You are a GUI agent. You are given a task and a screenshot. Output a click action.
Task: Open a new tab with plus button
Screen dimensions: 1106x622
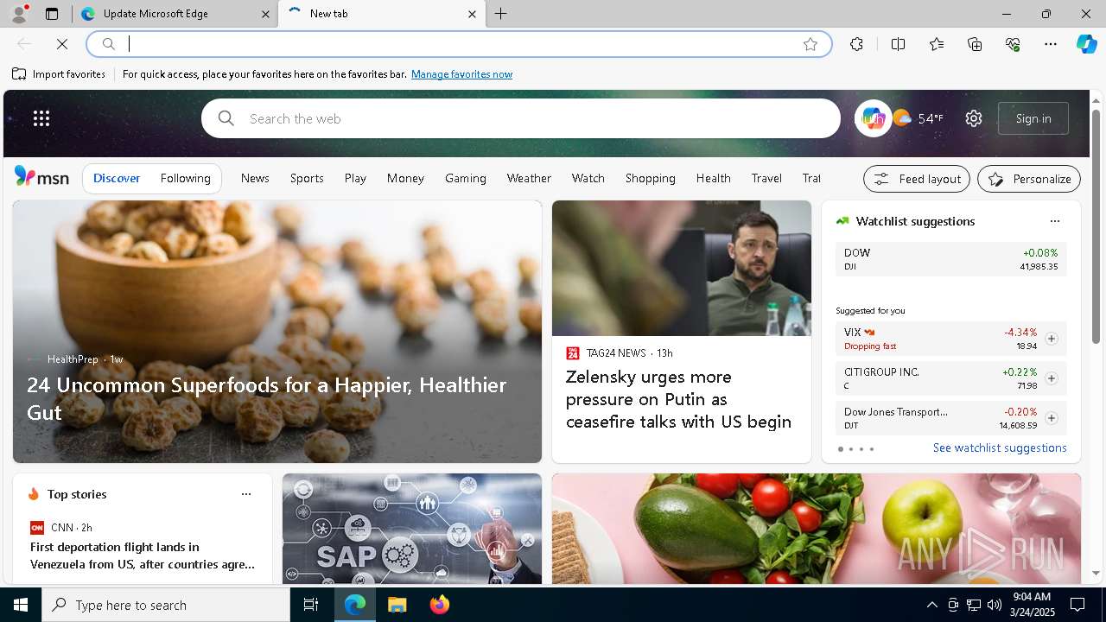tap(500, 14)
